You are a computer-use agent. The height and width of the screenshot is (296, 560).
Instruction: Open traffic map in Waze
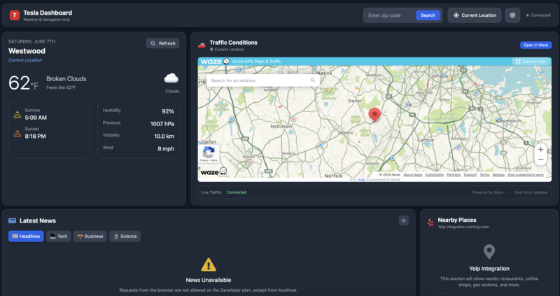click(x=535, y=45)
